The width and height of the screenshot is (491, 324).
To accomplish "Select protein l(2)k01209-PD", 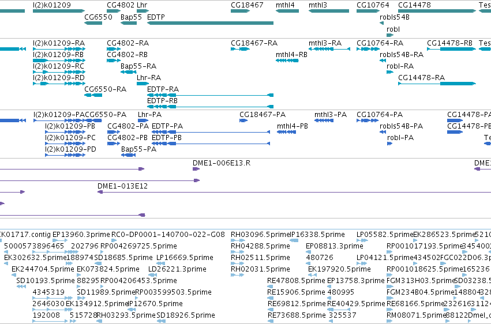I will pyautogui.click(x=70, y=149).
